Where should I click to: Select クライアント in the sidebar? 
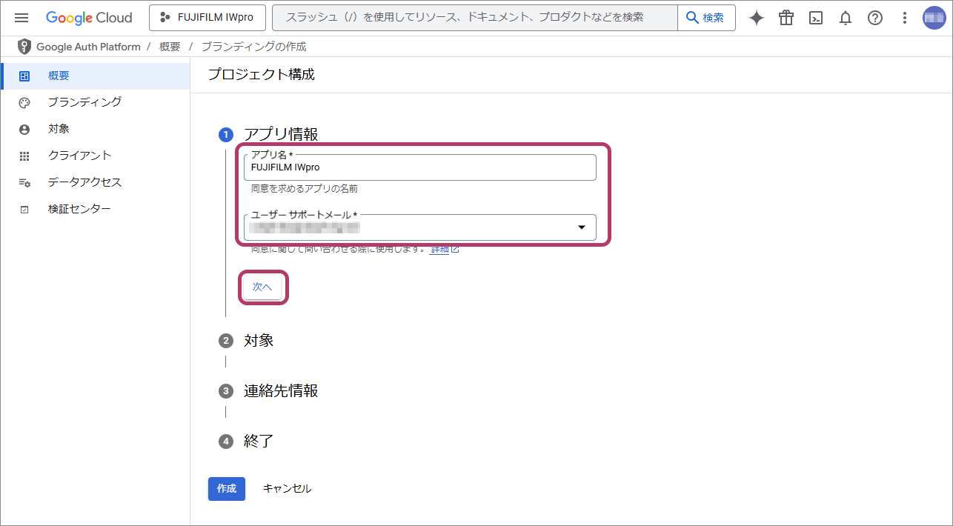click(79, 156)
